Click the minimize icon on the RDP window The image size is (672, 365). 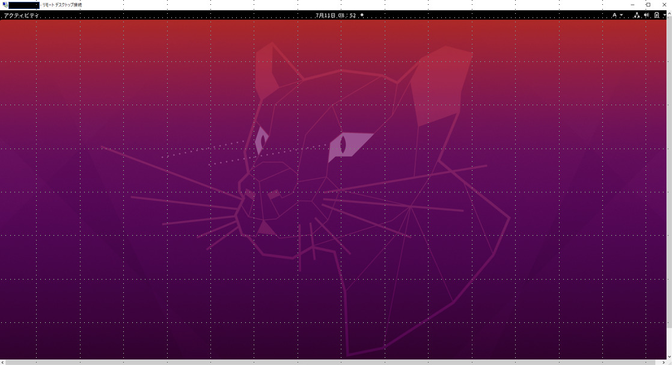(632, 4)
